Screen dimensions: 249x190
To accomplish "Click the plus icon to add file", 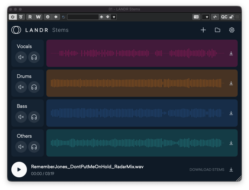I will [203, 30].
